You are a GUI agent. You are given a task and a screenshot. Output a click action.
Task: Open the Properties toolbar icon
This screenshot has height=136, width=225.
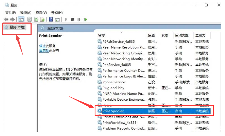(x=29, y=19)
